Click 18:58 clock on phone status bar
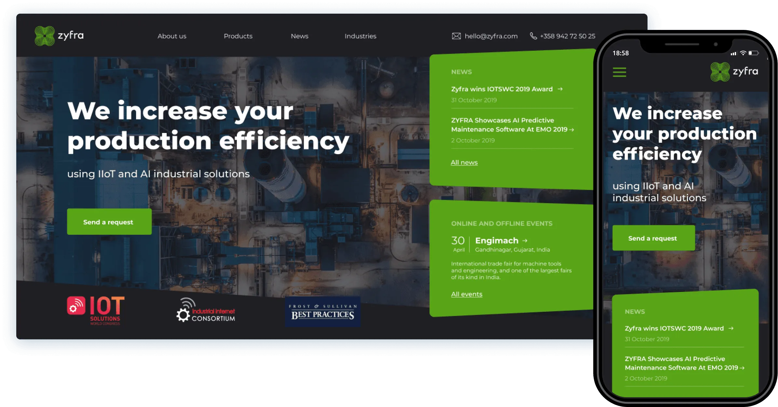 pos(621,53)
